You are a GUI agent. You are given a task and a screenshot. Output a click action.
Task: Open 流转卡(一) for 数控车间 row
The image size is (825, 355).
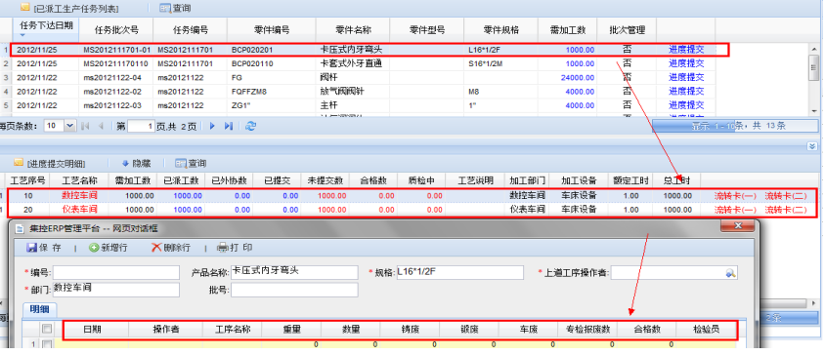[735, 196]
